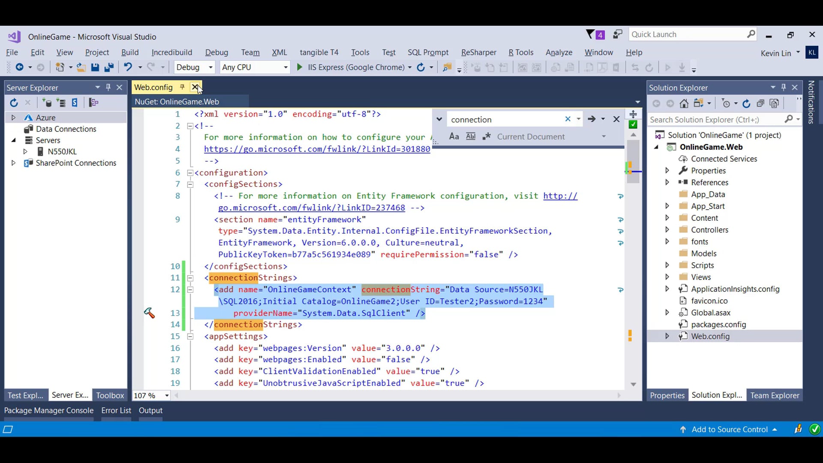Image resolution: width=823 pixels, height=463 pixels.
Task: Select the Match Case option in Find
Action: tap(454, 136)
